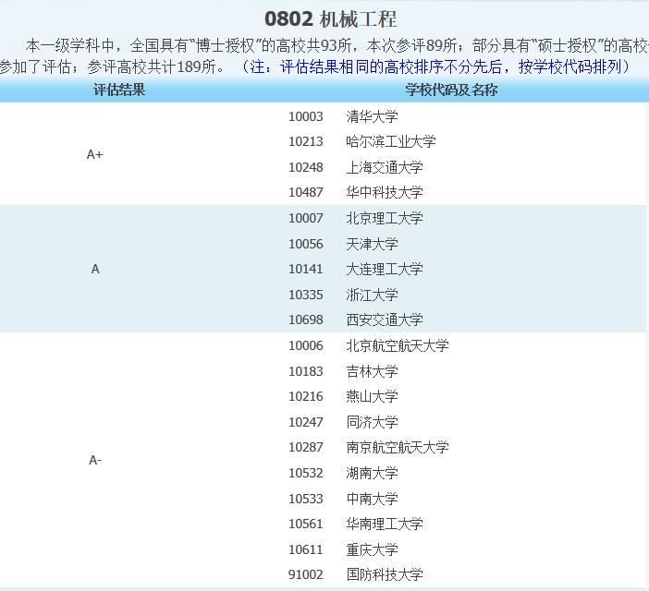Click school code 91002
This screenshot has width=649, height=591.
(305, 574)
